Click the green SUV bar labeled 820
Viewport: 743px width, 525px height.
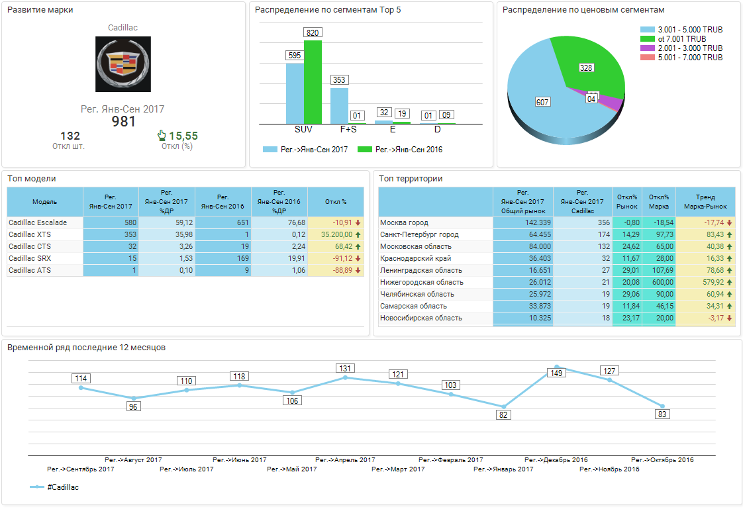click(x=313, y=83)
